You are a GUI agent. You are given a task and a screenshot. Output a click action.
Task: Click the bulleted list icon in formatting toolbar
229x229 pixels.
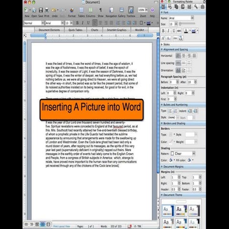tap(124, 23)
